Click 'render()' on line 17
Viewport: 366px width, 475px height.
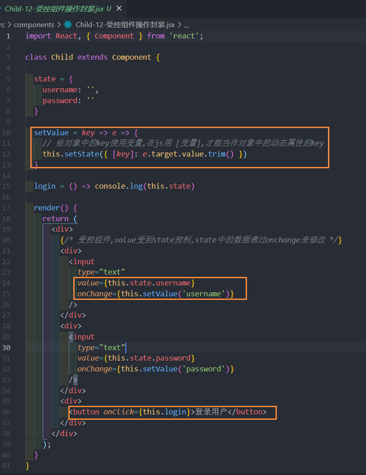(51, 208)
